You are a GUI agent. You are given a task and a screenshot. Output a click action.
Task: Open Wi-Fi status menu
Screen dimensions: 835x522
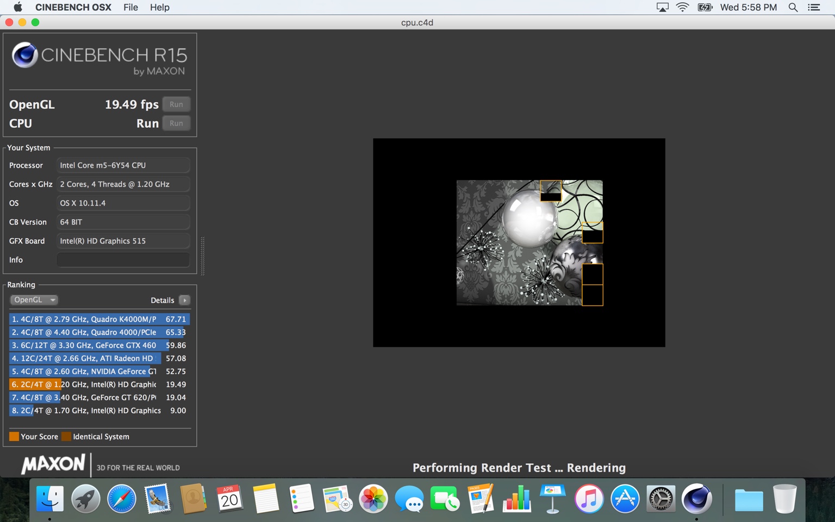[682, 7]
